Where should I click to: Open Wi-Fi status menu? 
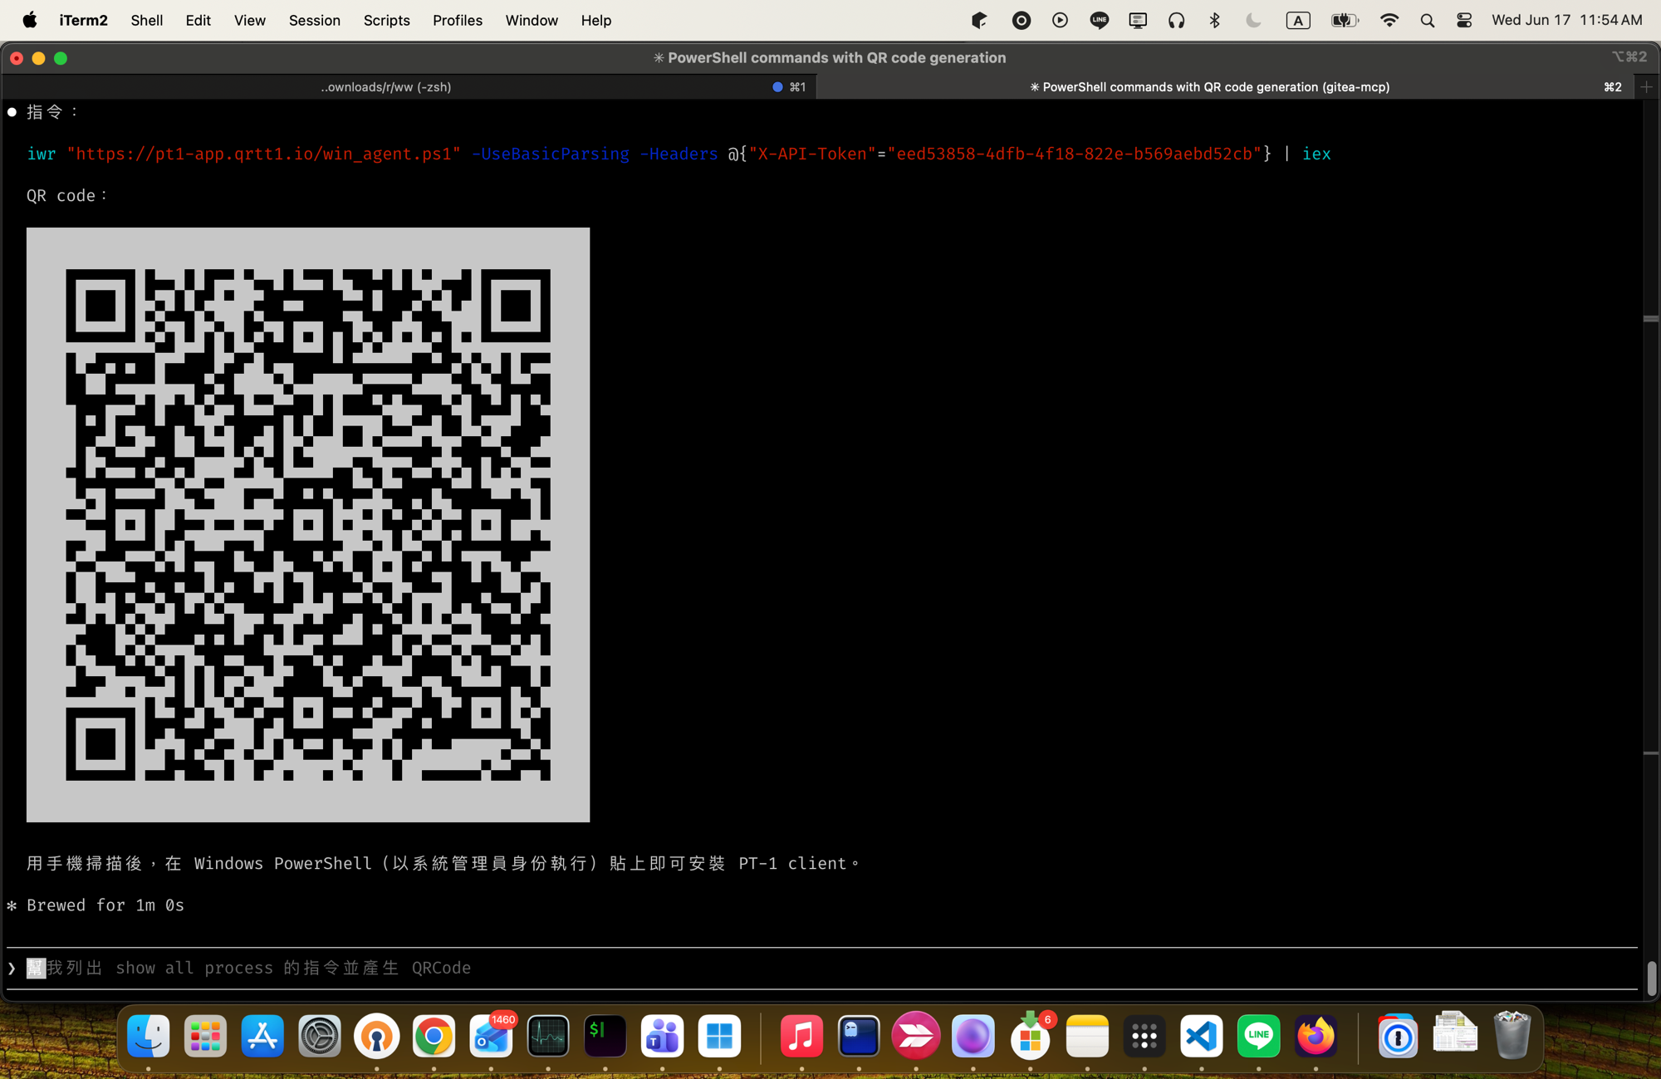(1389, 20)
